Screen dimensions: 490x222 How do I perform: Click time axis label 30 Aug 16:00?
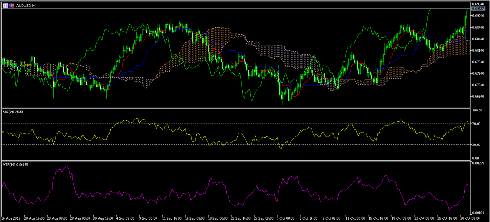(102, 218)
